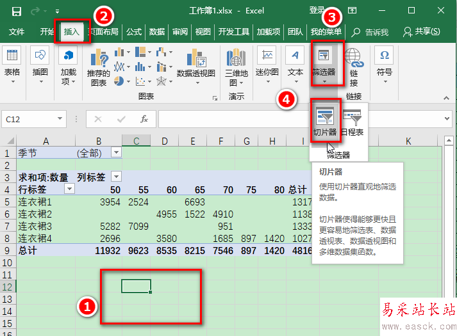Open the Illustrations (插图) menu
The width and height of the screenshot is (457, 336).
tap(40, 65)
